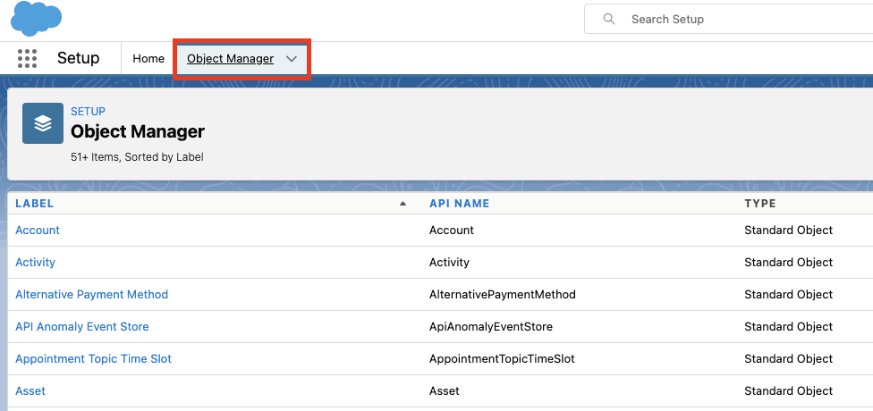Select 'ApiAnomalyEventStore' API name cell
Viewport: 873px width, 411px height.
[491, 326]
